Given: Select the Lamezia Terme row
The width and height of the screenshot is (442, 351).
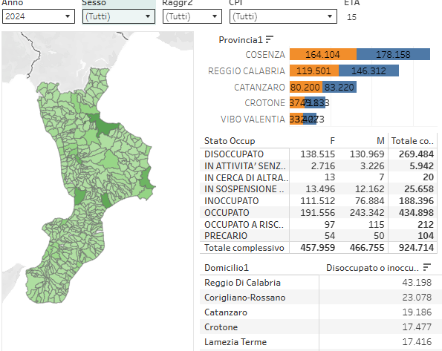Looking at the screenshot, I should click(x=321, y=342).
